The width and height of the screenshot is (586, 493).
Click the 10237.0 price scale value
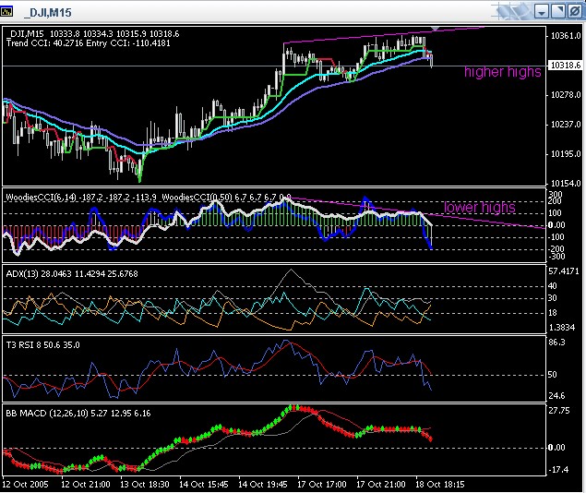567,124
